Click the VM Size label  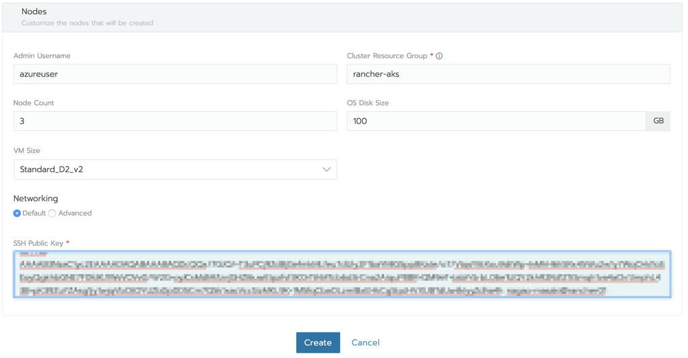(x=27, y=150)
